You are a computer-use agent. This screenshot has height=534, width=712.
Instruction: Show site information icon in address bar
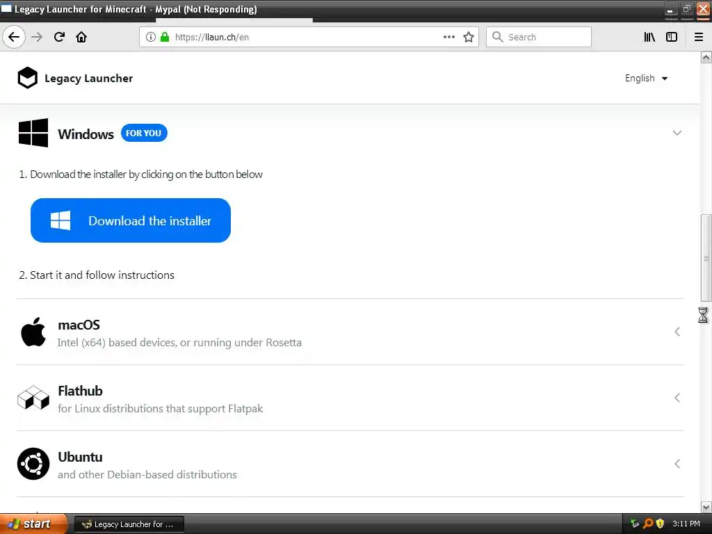(x=151, y=38)
